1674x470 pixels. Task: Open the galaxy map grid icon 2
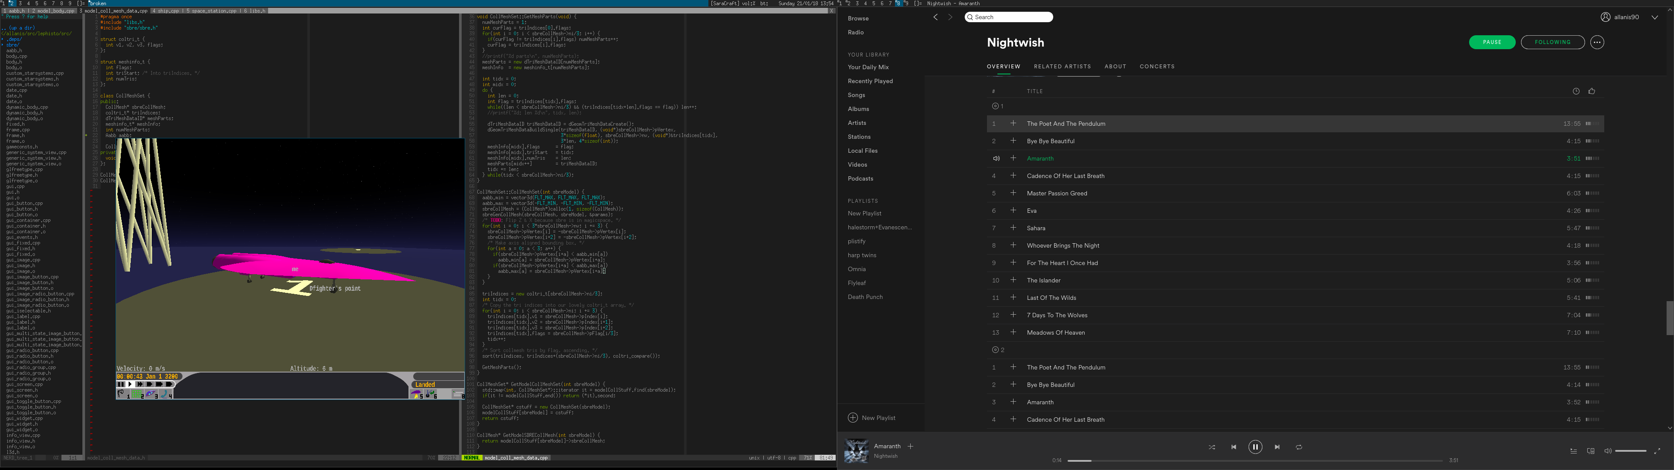click(x=137, y=394)
